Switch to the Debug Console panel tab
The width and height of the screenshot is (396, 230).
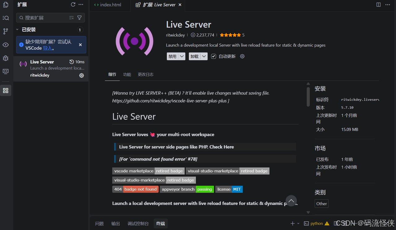click(138, 223)
